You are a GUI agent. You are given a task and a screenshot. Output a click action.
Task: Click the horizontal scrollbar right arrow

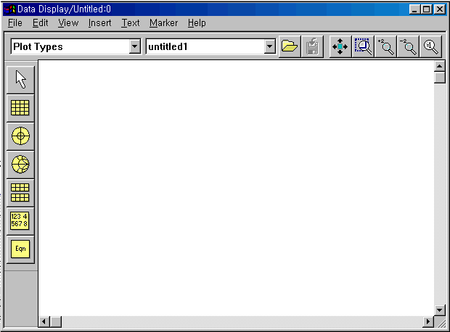tap(428, 321)
